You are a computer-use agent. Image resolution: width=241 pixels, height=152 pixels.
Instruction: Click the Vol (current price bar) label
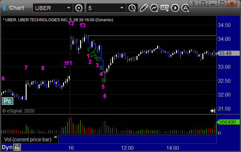tap(28, 139)
